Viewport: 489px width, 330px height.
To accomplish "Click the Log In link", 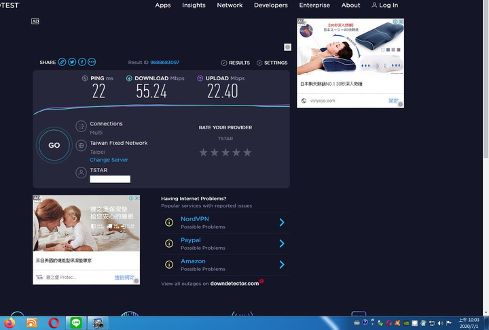I will (385, 5).
